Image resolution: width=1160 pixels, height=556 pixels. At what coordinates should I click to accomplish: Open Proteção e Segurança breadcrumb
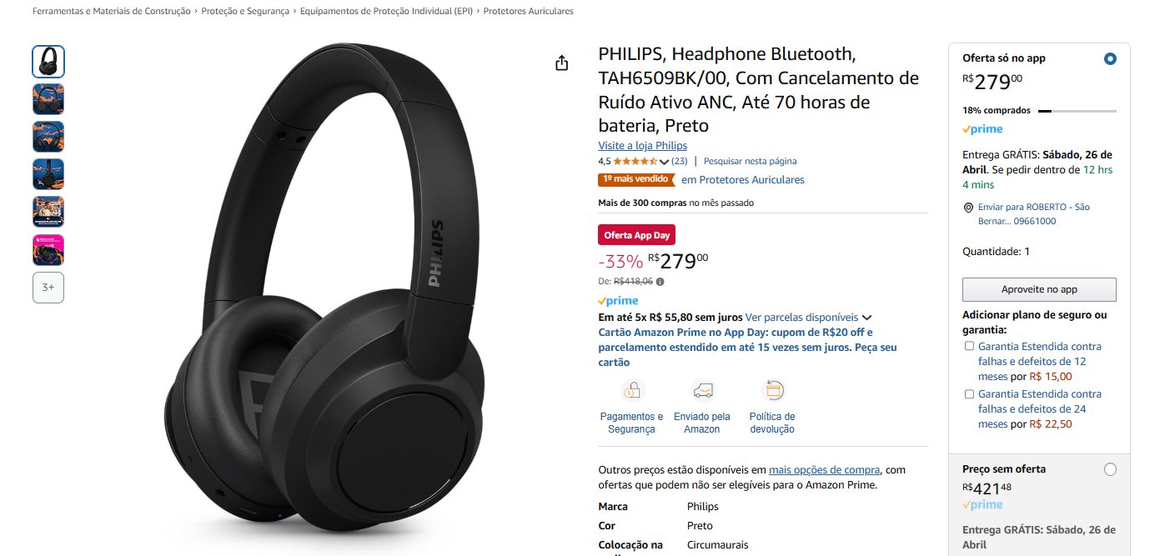(245, 12)
